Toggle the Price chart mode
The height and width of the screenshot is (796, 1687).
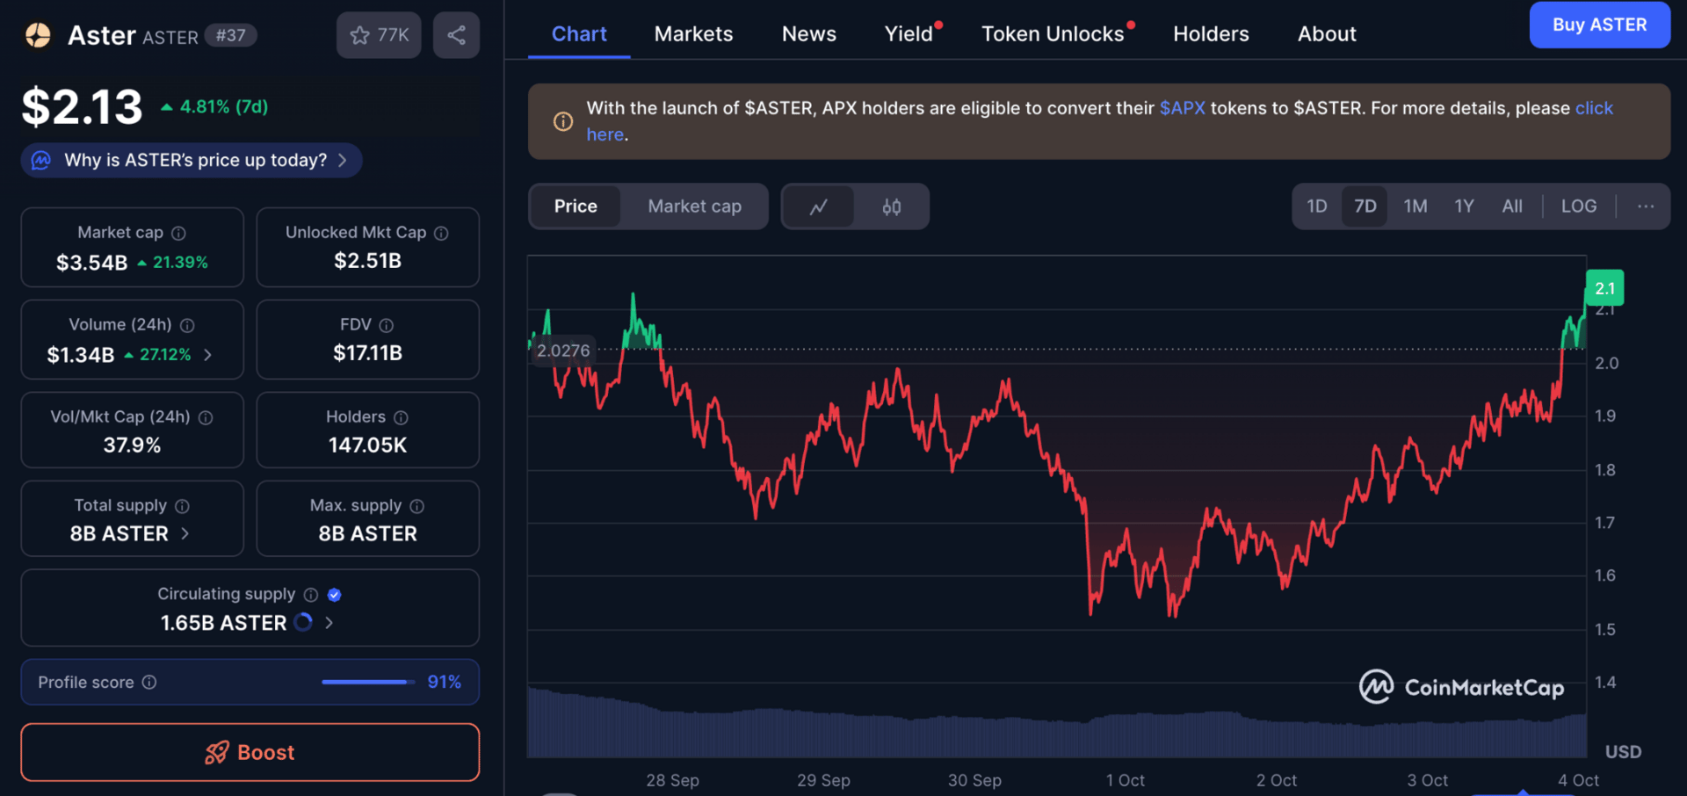click(x=576, y=206)
